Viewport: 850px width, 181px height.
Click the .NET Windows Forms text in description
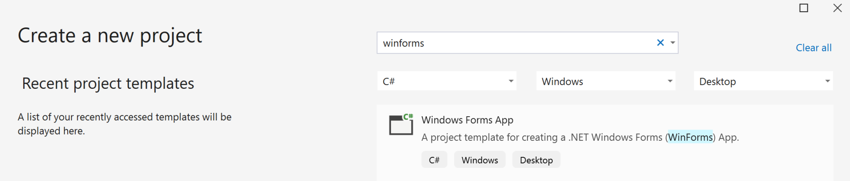(616, 137)
